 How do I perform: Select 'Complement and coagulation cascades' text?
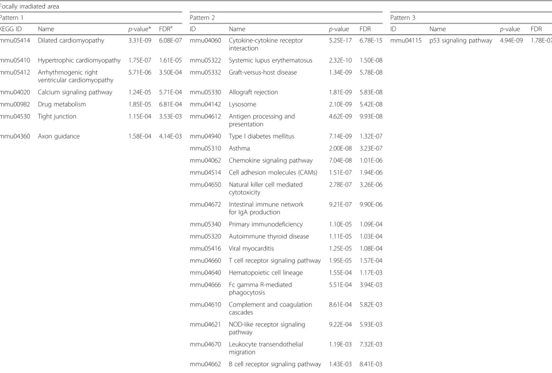271,309
